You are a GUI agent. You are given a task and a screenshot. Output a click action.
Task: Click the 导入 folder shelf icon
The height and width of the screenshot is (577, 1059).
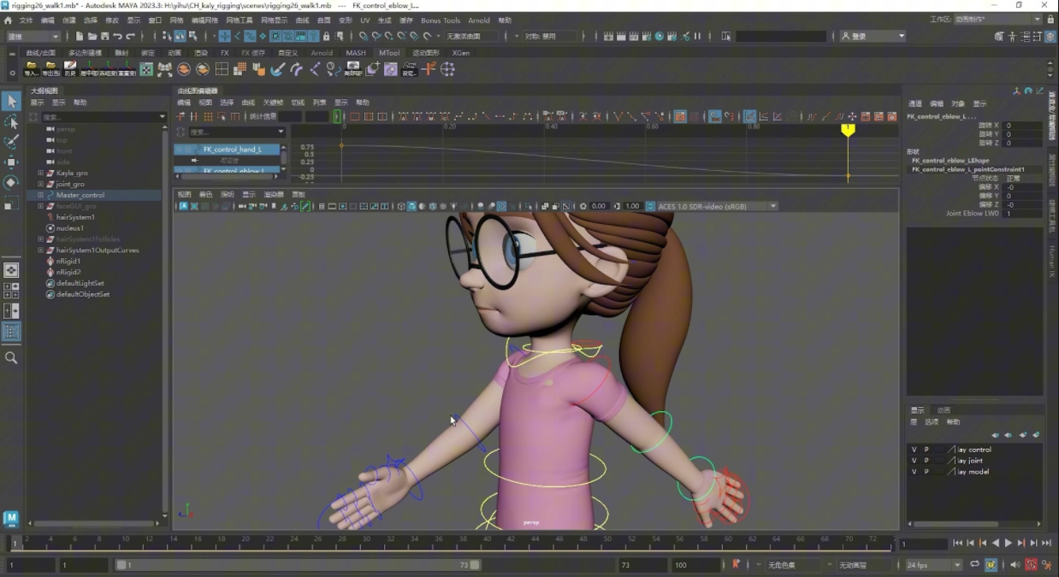[32, 68]
